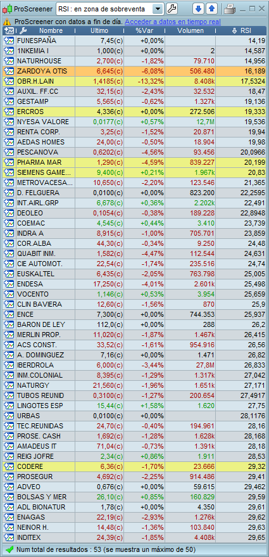The width and height of the screenshot is (269, 557).
Task: Open chart icon for AMADEUS IT
Action: pos(8,446)
